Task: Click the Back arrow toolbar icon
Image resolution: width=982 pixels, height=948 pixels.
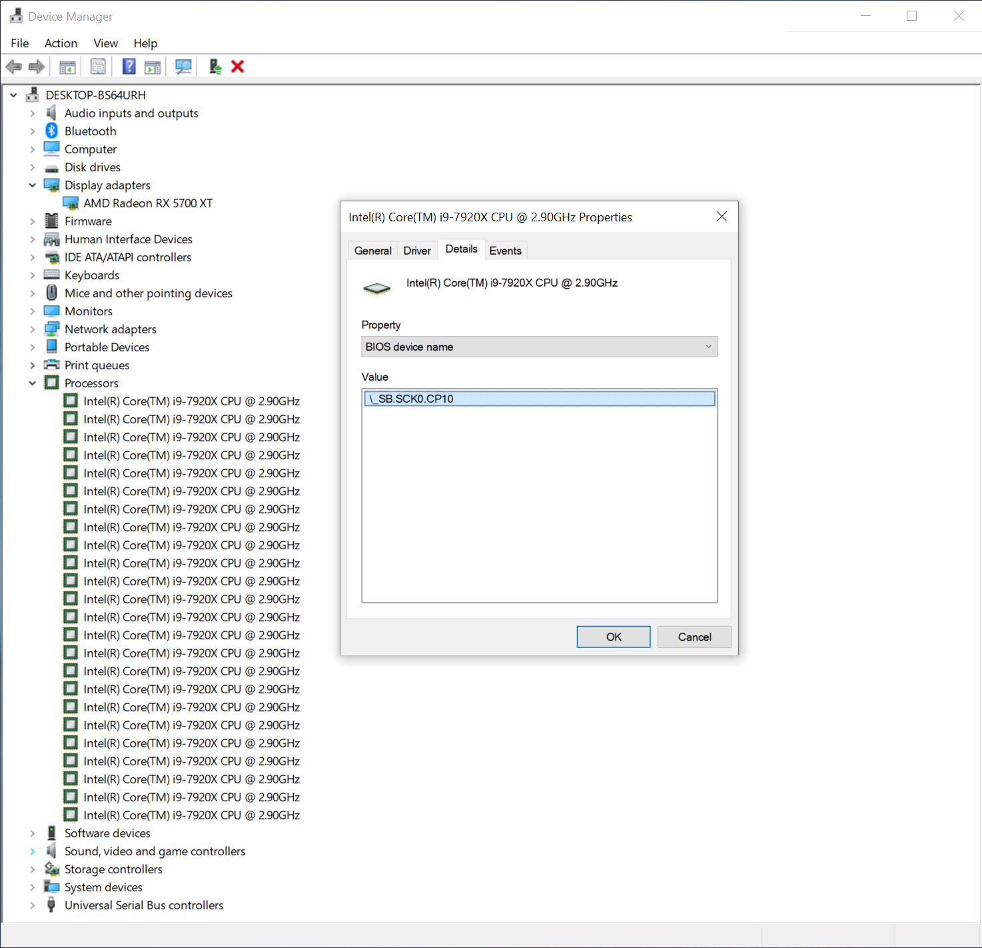Action: 13,67
